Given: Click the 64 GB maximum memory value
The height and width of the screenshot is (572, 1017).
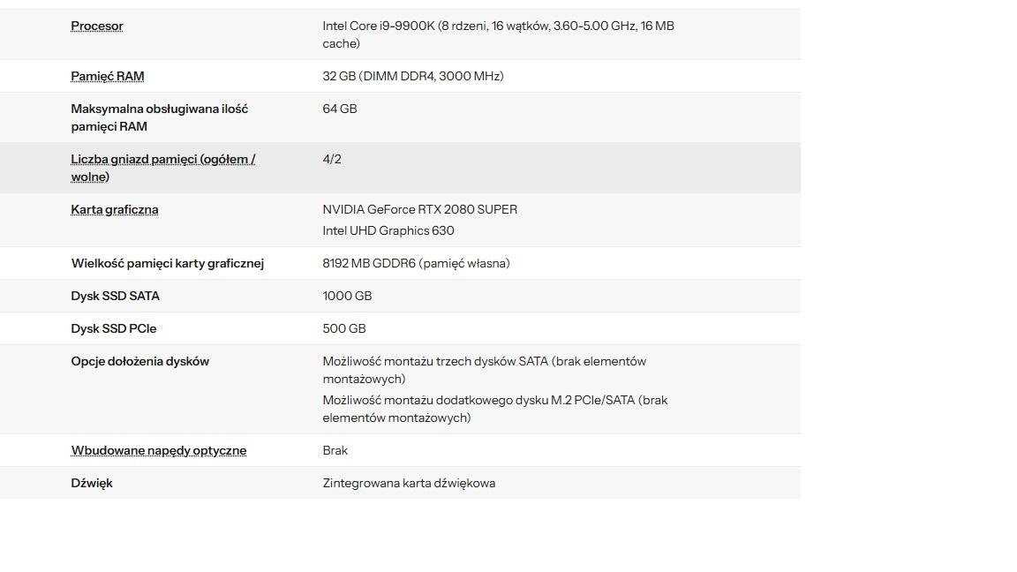Looking at the screenshot, I should click(340, 109).
